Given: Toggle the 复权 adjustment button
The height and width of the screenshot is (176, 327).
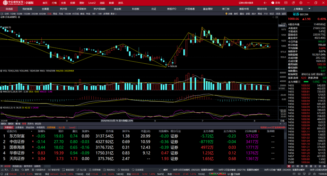Looking at the screenshot, I should (x=236, y=14).
